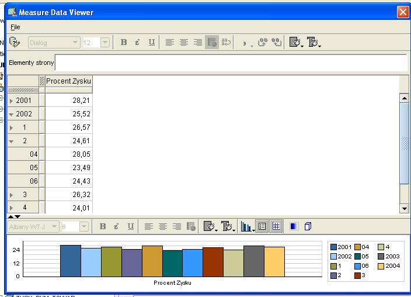The height and width of the screenshot is (297, 411).
Task: Align right in the chart toolbar
Action: [177, 226]
